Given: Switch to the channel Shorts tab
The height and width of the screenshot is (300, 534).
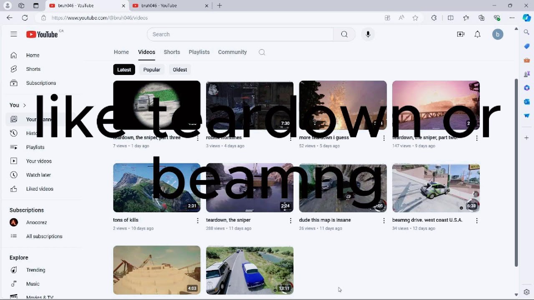Looking at the screenshot, I should pos(172,52).
